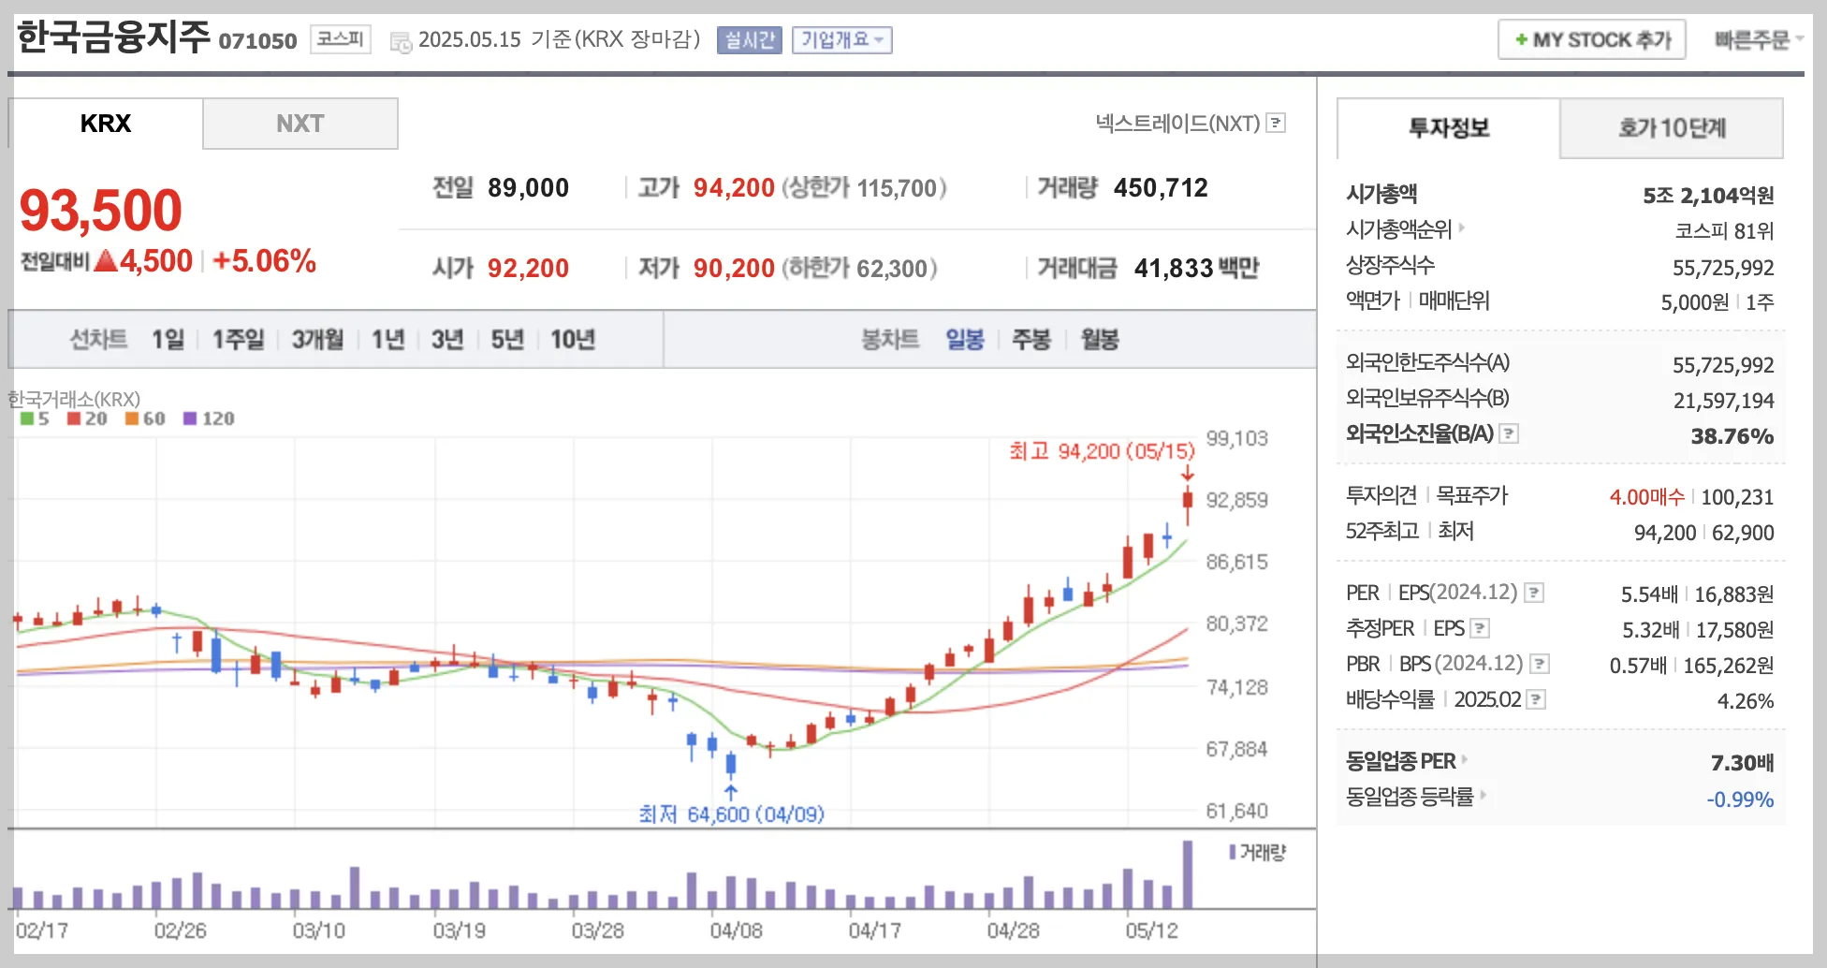Click current price 93,500
This screenshot has width=1827, height=968.
tap(101, 210)
